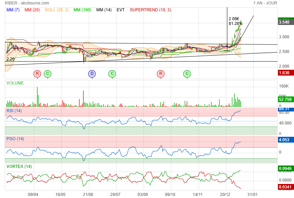Click the leftmost red R event marker
The image size is (294, 198).
coord(37,74)
